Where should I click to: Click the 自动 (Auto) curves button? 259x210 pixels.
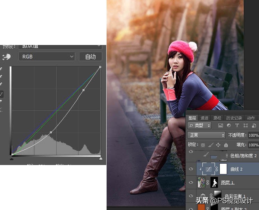(x=90, y=57)
